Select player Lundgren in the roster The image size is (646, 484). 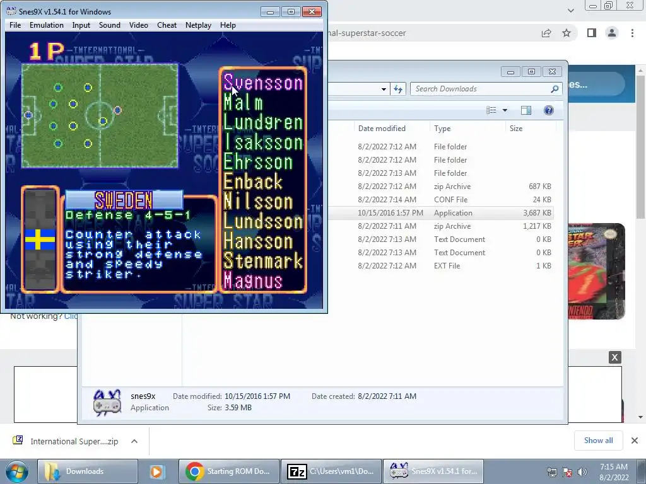coord(263,122)
